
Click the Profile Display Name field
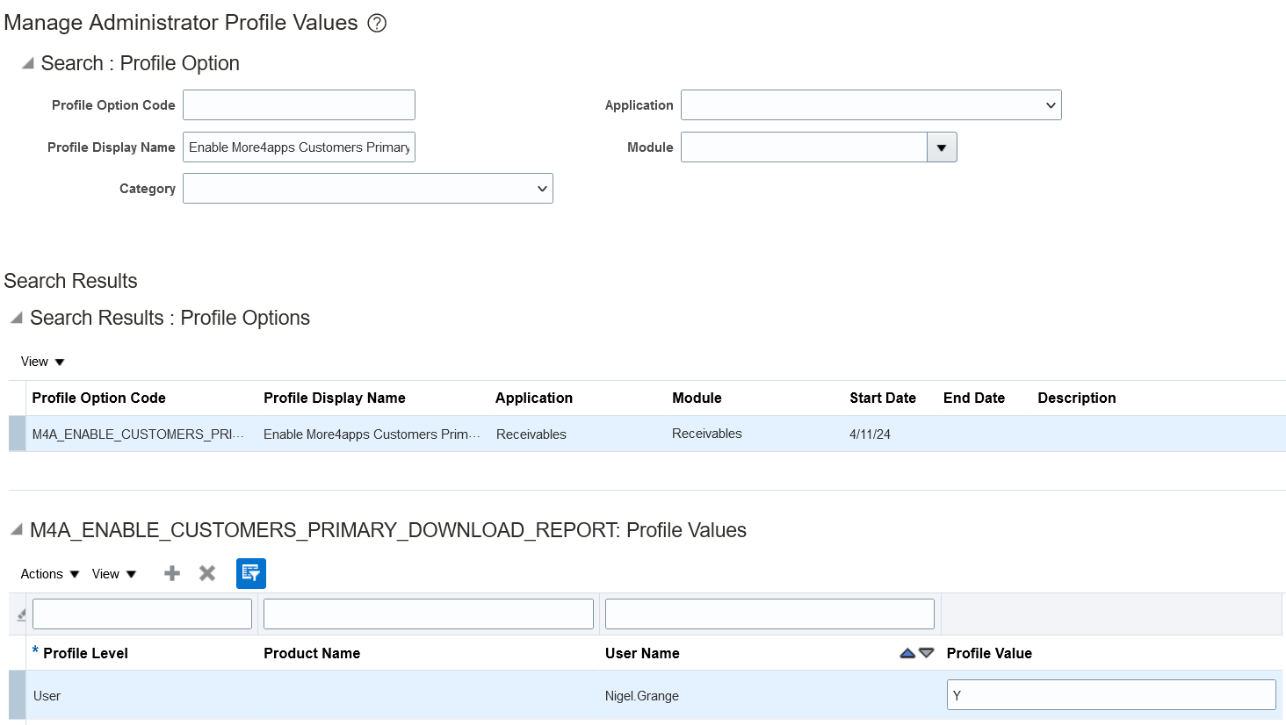(299, 147)
